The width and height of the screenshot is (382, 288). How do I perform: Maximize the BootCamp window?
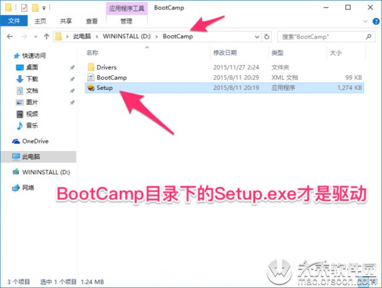[x=348, y=8]
